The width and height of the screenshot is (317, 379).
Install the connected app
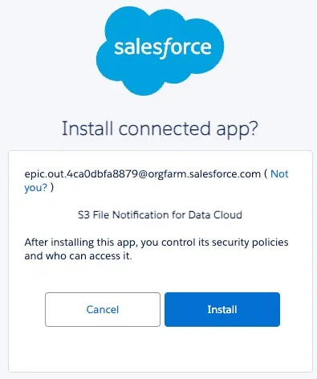[222, 309]
